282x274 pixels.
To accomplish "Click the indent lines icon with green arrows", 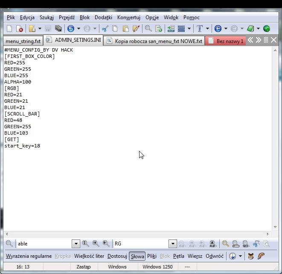I will coord(171,29).
